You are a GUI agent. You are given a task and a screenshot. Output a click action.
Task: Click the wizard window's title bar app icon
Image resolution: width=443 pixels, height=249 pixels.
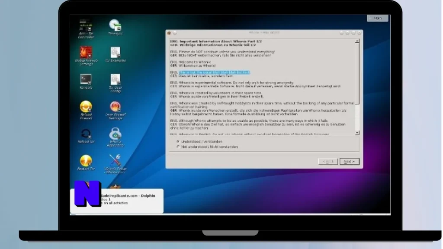coord(169,33)
